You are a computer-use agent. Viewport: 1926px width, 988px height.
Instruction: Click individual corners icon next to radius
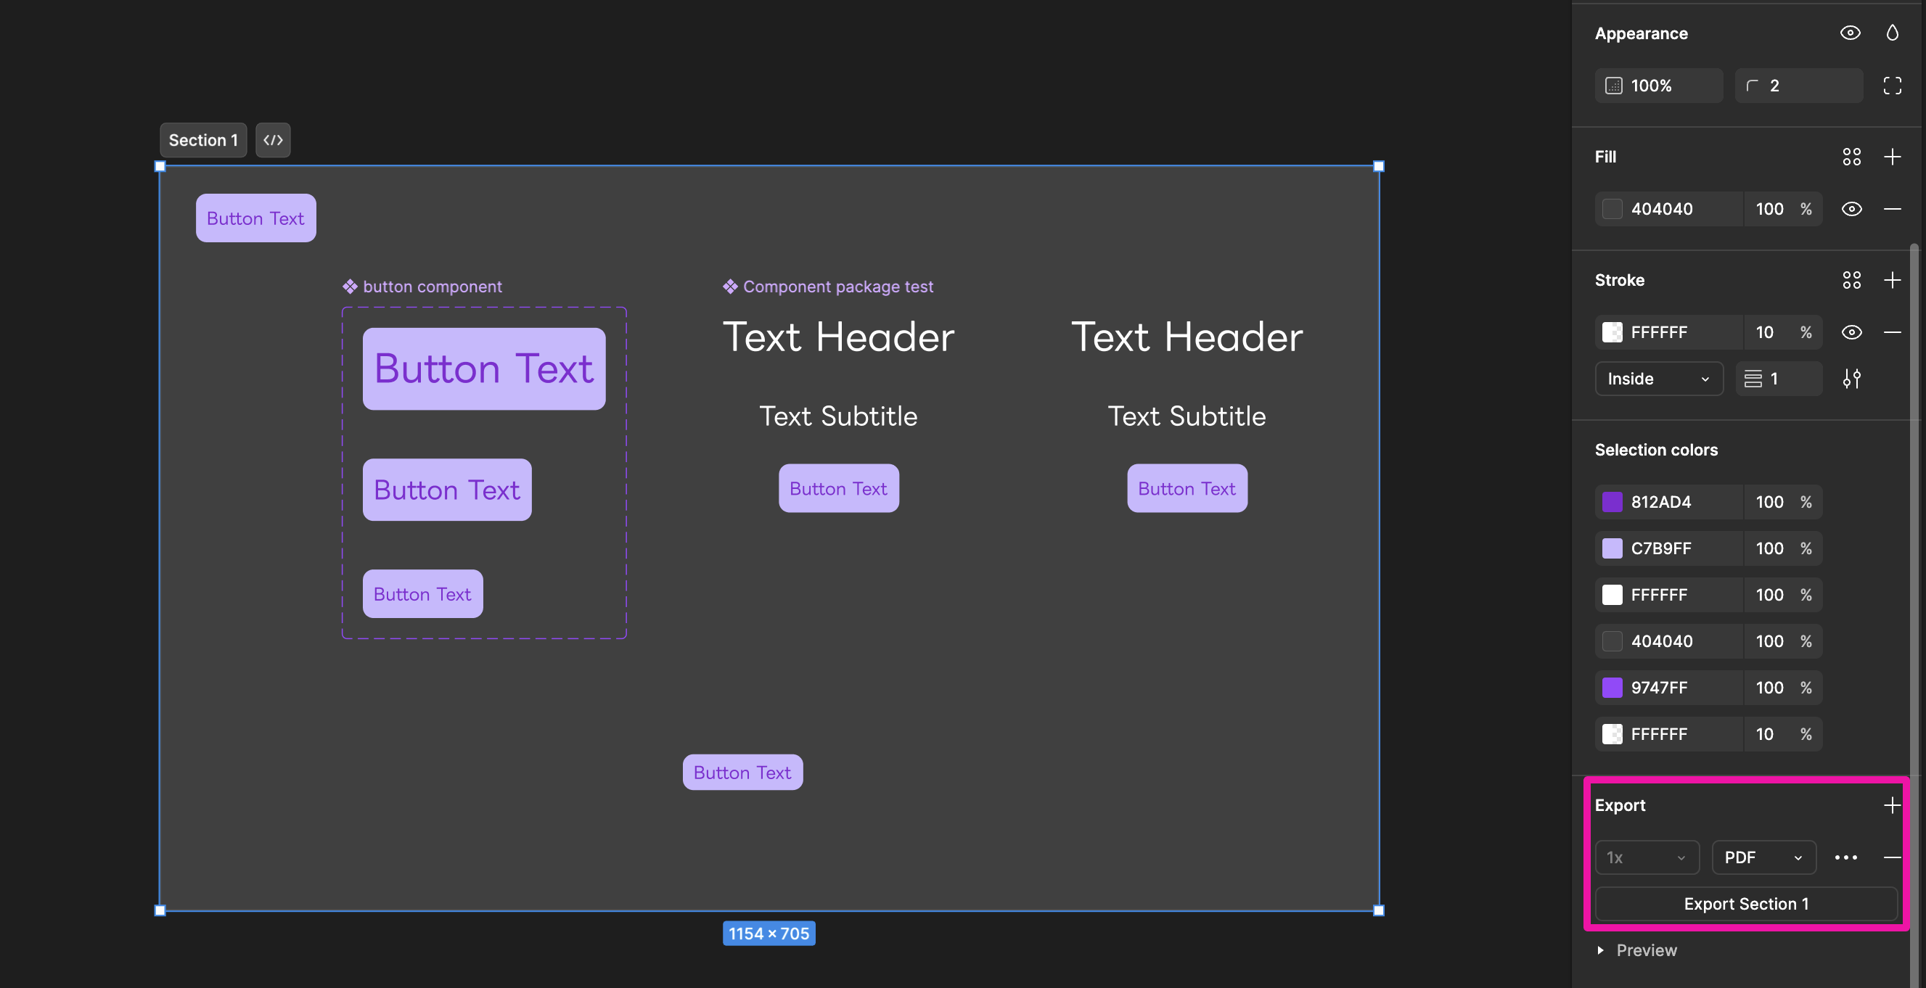coord(1892,85)
